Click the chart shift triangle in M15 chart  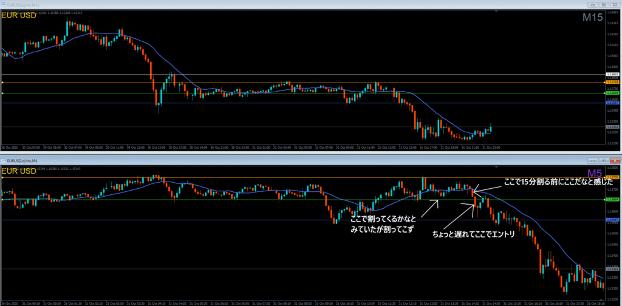[x=496, y=12]
